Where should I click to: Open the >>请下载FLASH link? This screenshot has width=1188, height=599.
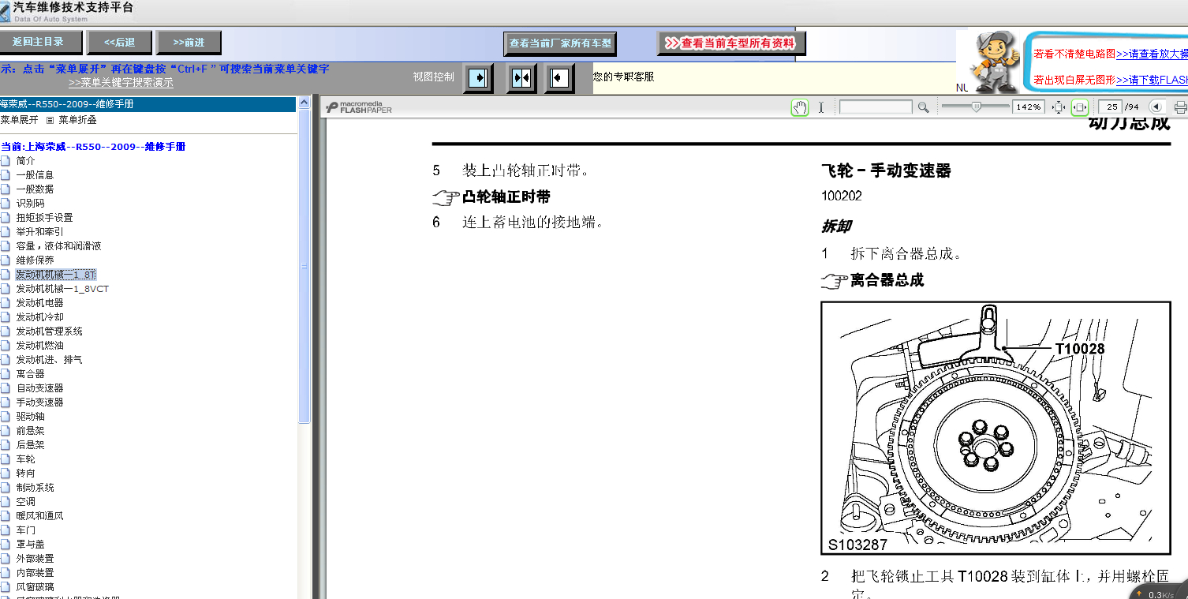tap(1153, 80)
